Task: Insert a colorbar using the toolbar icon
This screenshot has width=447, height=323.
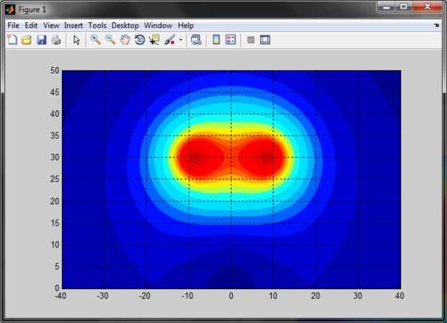Action: point(216,40)
